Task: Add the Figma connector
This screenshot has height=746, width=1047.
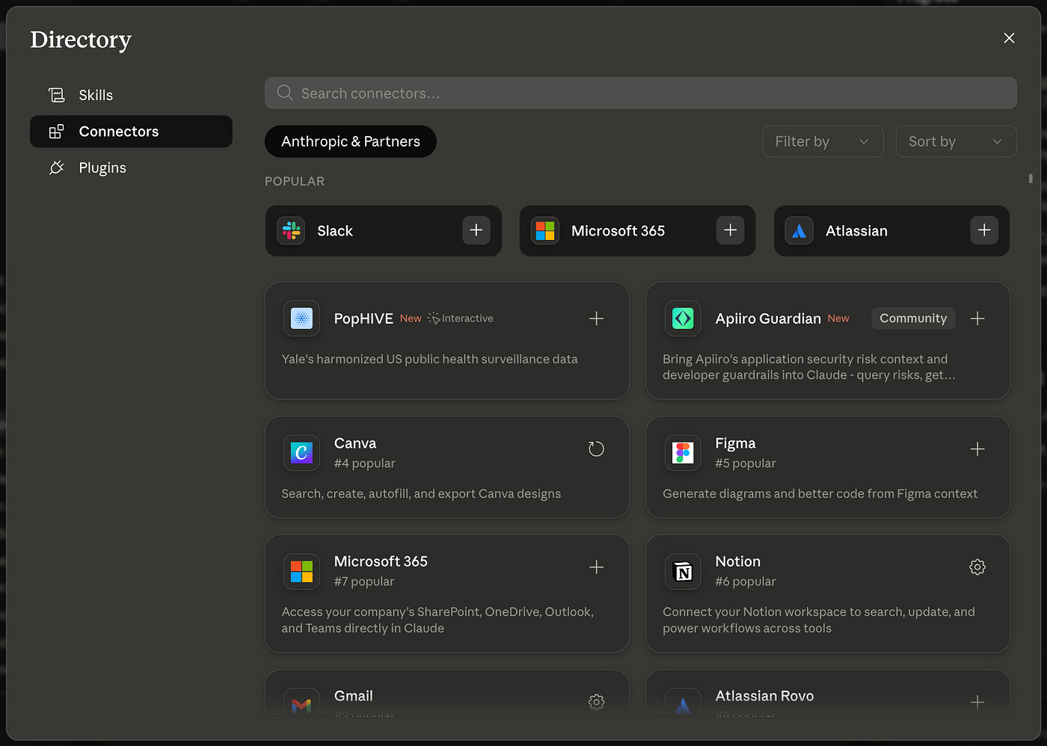Action: coord(977,449)
